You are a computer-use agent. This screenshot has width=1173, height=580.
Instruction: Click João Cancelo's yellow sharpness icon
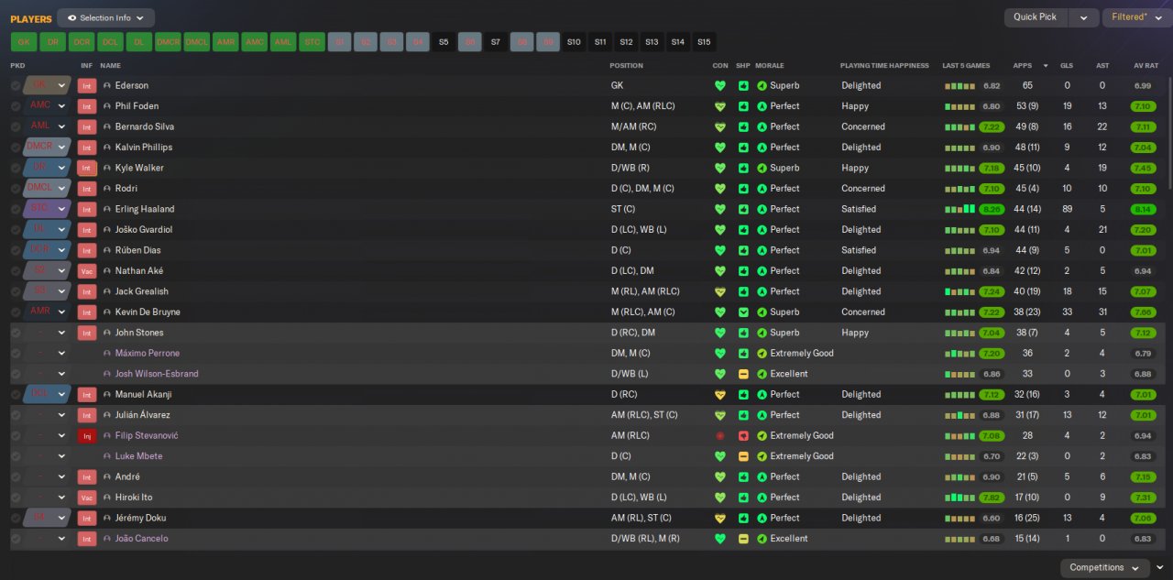[x=743, y=539]
